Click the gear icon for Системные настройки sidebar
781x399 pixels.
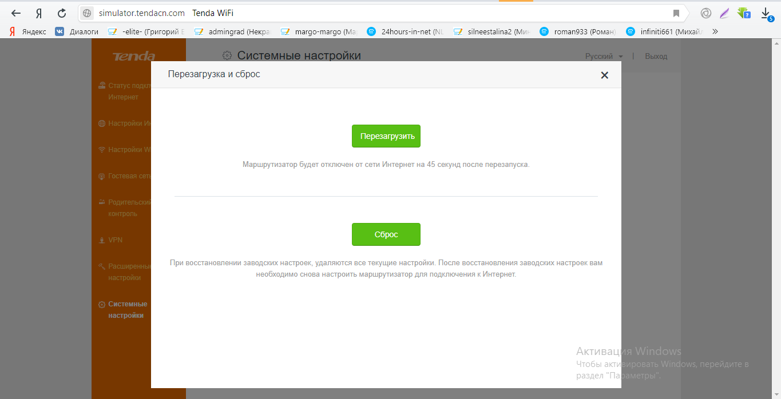[x=102, y=305]
